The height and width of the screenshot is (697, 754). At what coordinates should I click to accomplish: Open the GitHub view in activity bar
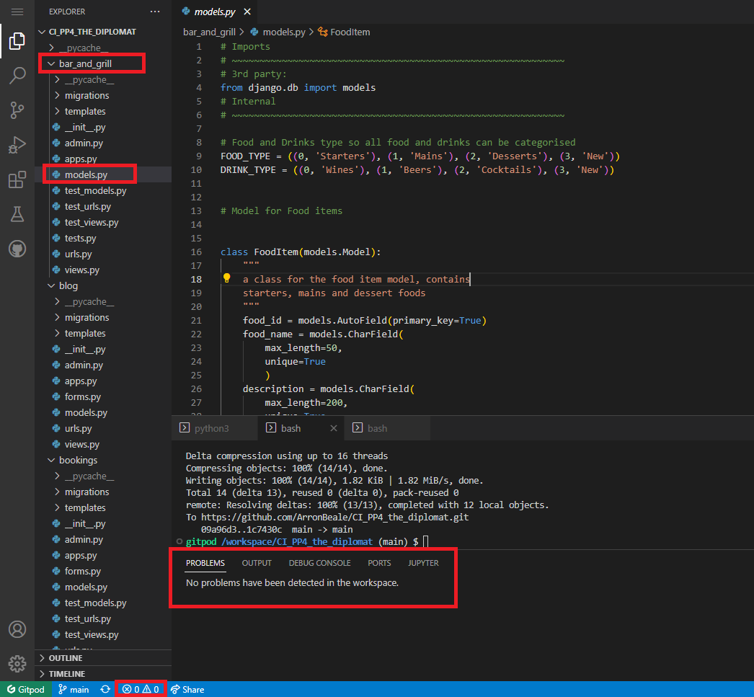(x=17, y=249)
